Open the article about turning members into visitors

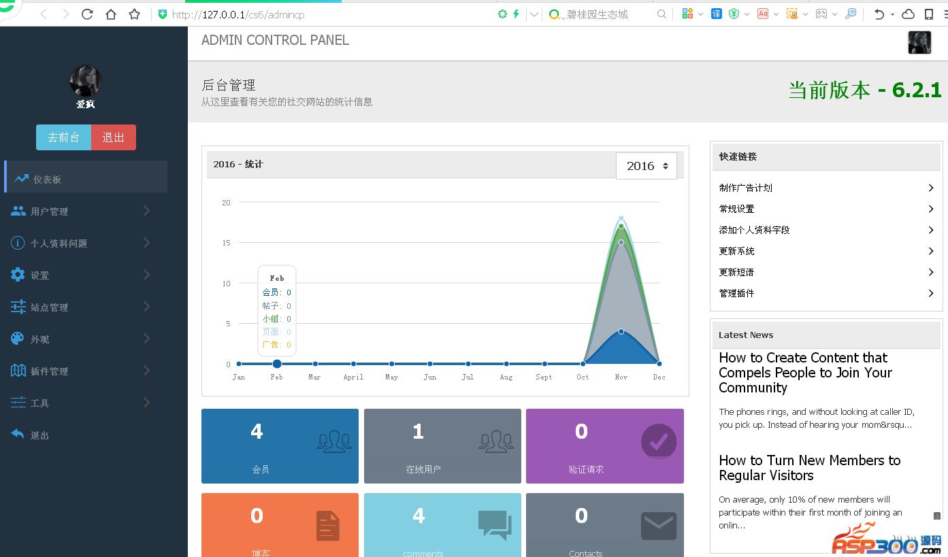[x=809, y=468]
